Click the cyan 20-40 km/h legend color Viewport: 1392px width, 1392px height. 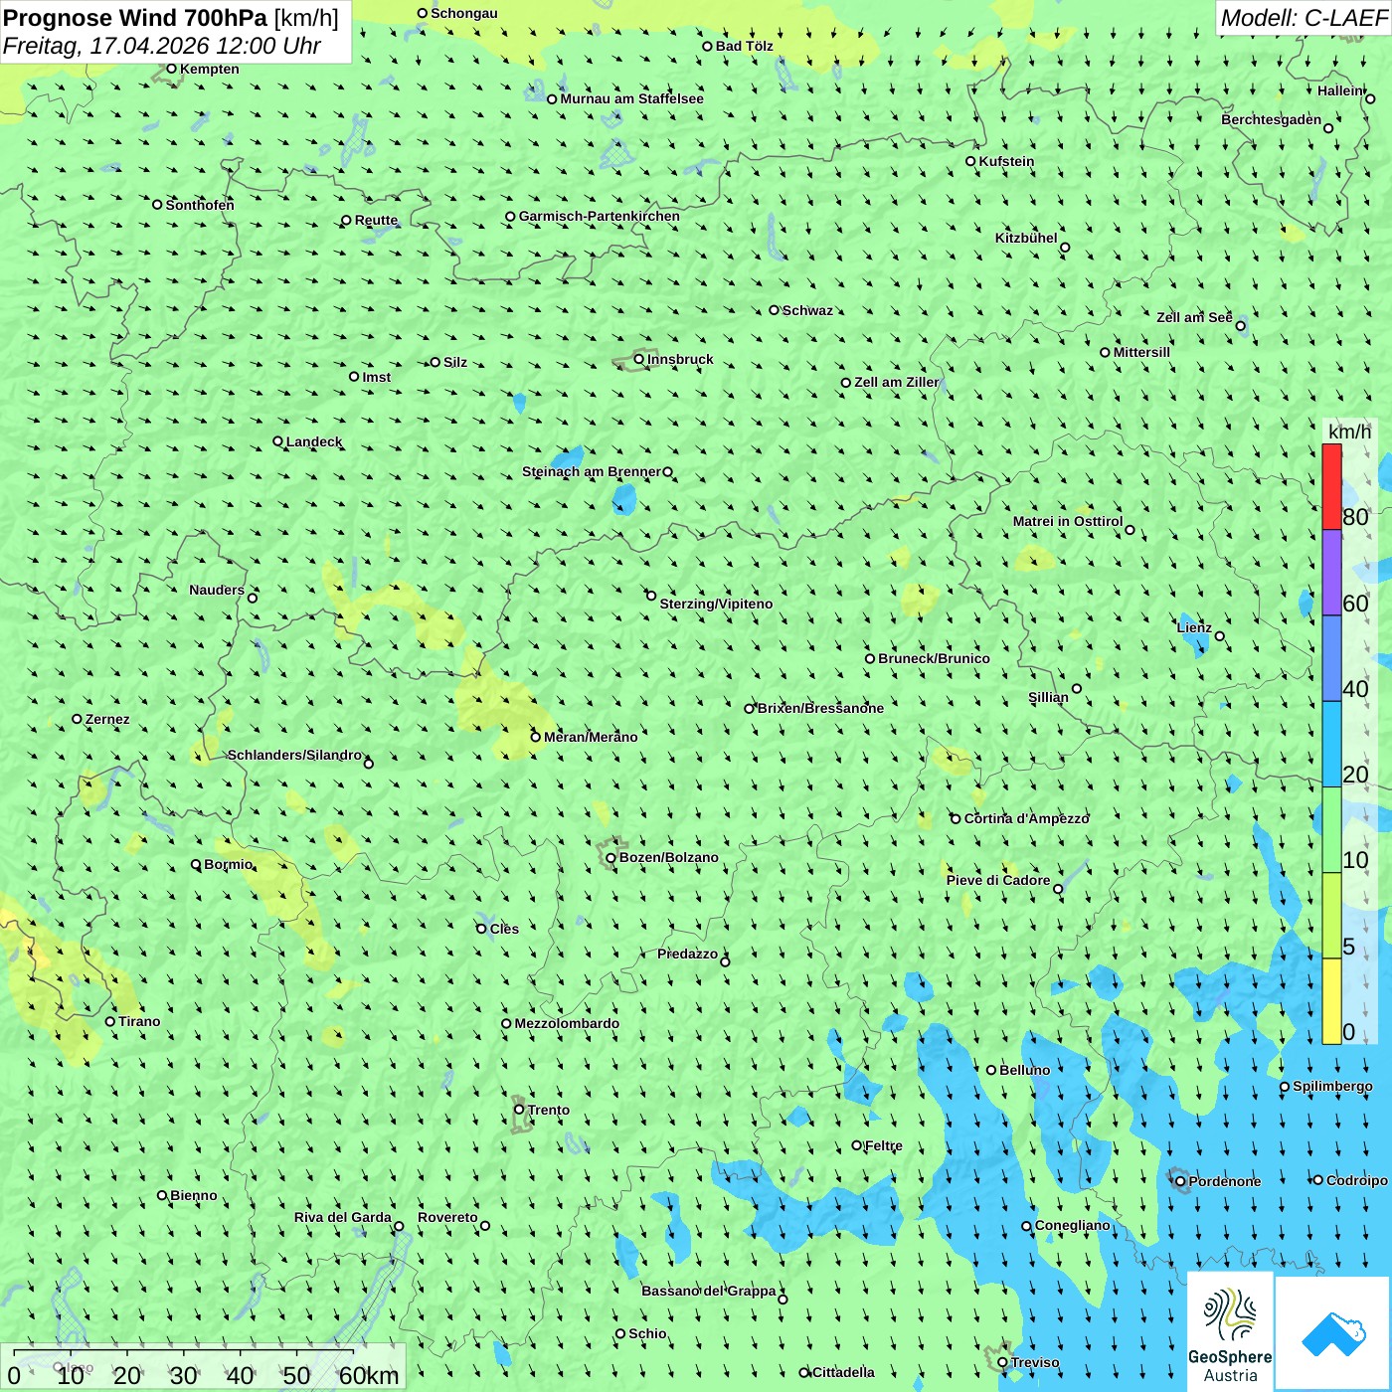(1331, 745)
